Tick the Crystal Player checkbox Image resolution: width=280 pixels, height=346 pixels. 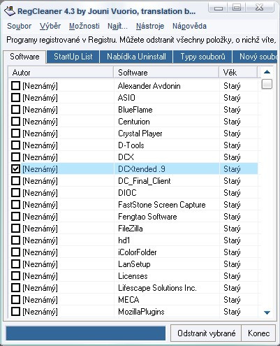click(x=15, y=134)
